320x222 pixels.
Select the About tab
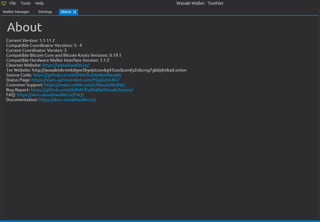pos(66,12)
